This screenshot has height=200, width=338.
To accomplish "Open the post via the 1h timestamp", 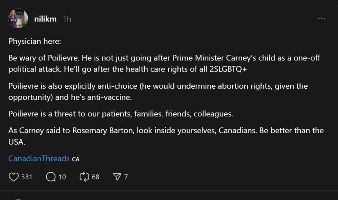I will pos(67,19).
